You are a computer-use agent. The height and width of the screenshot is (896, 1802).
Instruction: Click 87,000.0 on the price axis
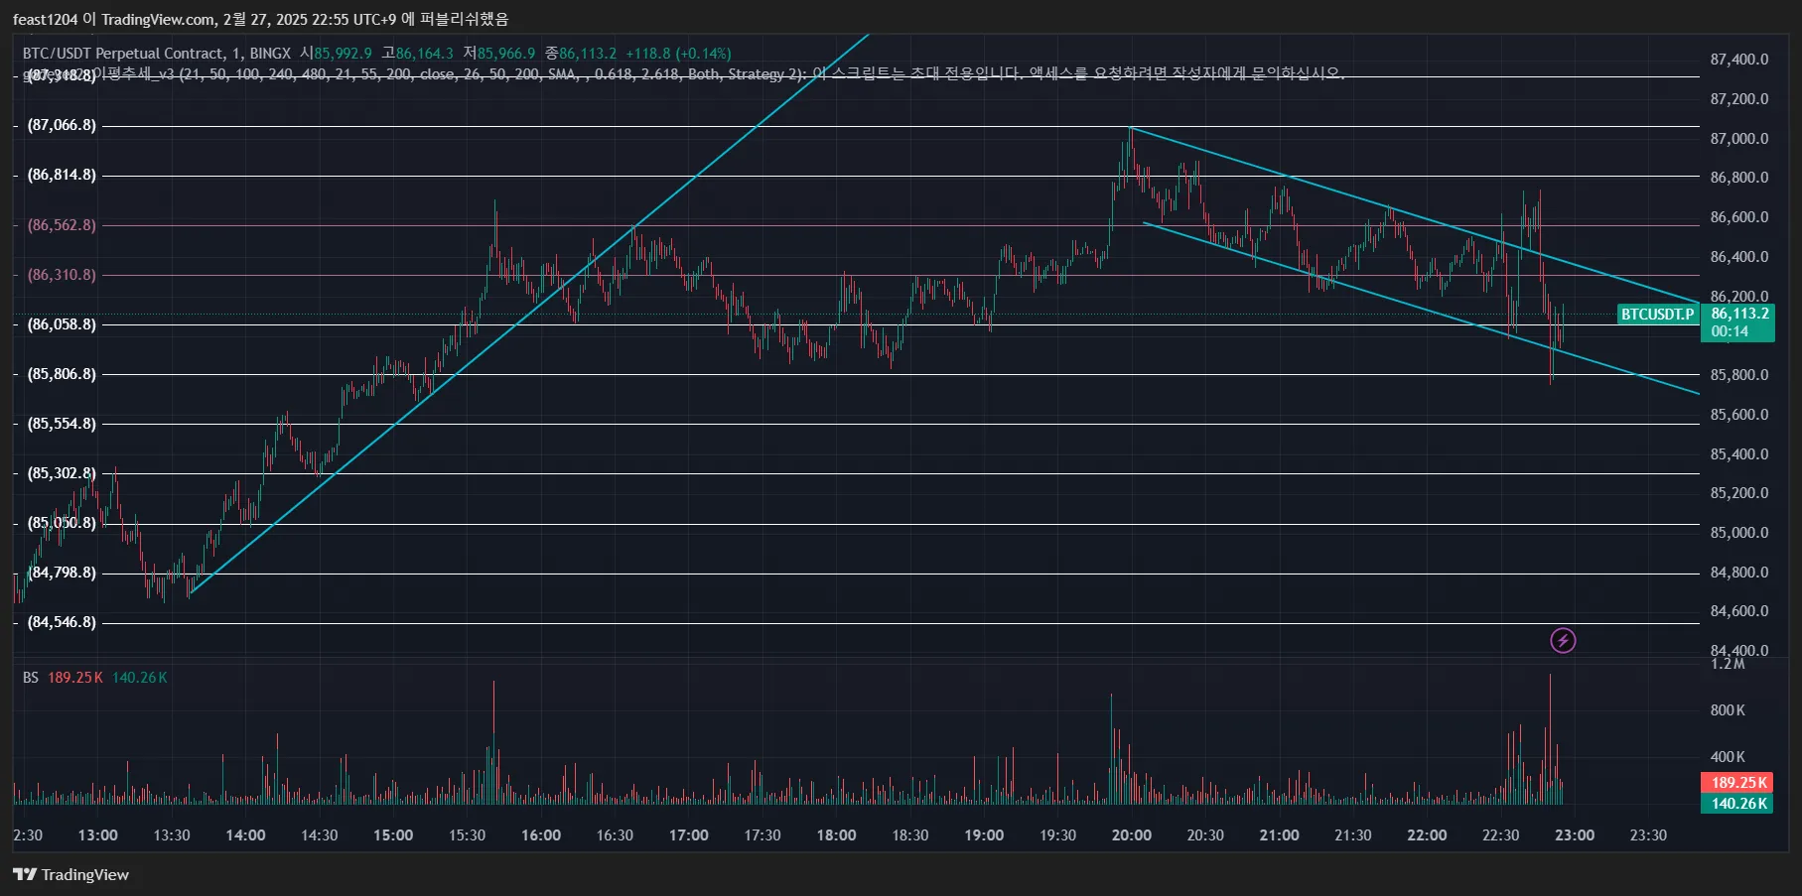tap(1739, 139)
